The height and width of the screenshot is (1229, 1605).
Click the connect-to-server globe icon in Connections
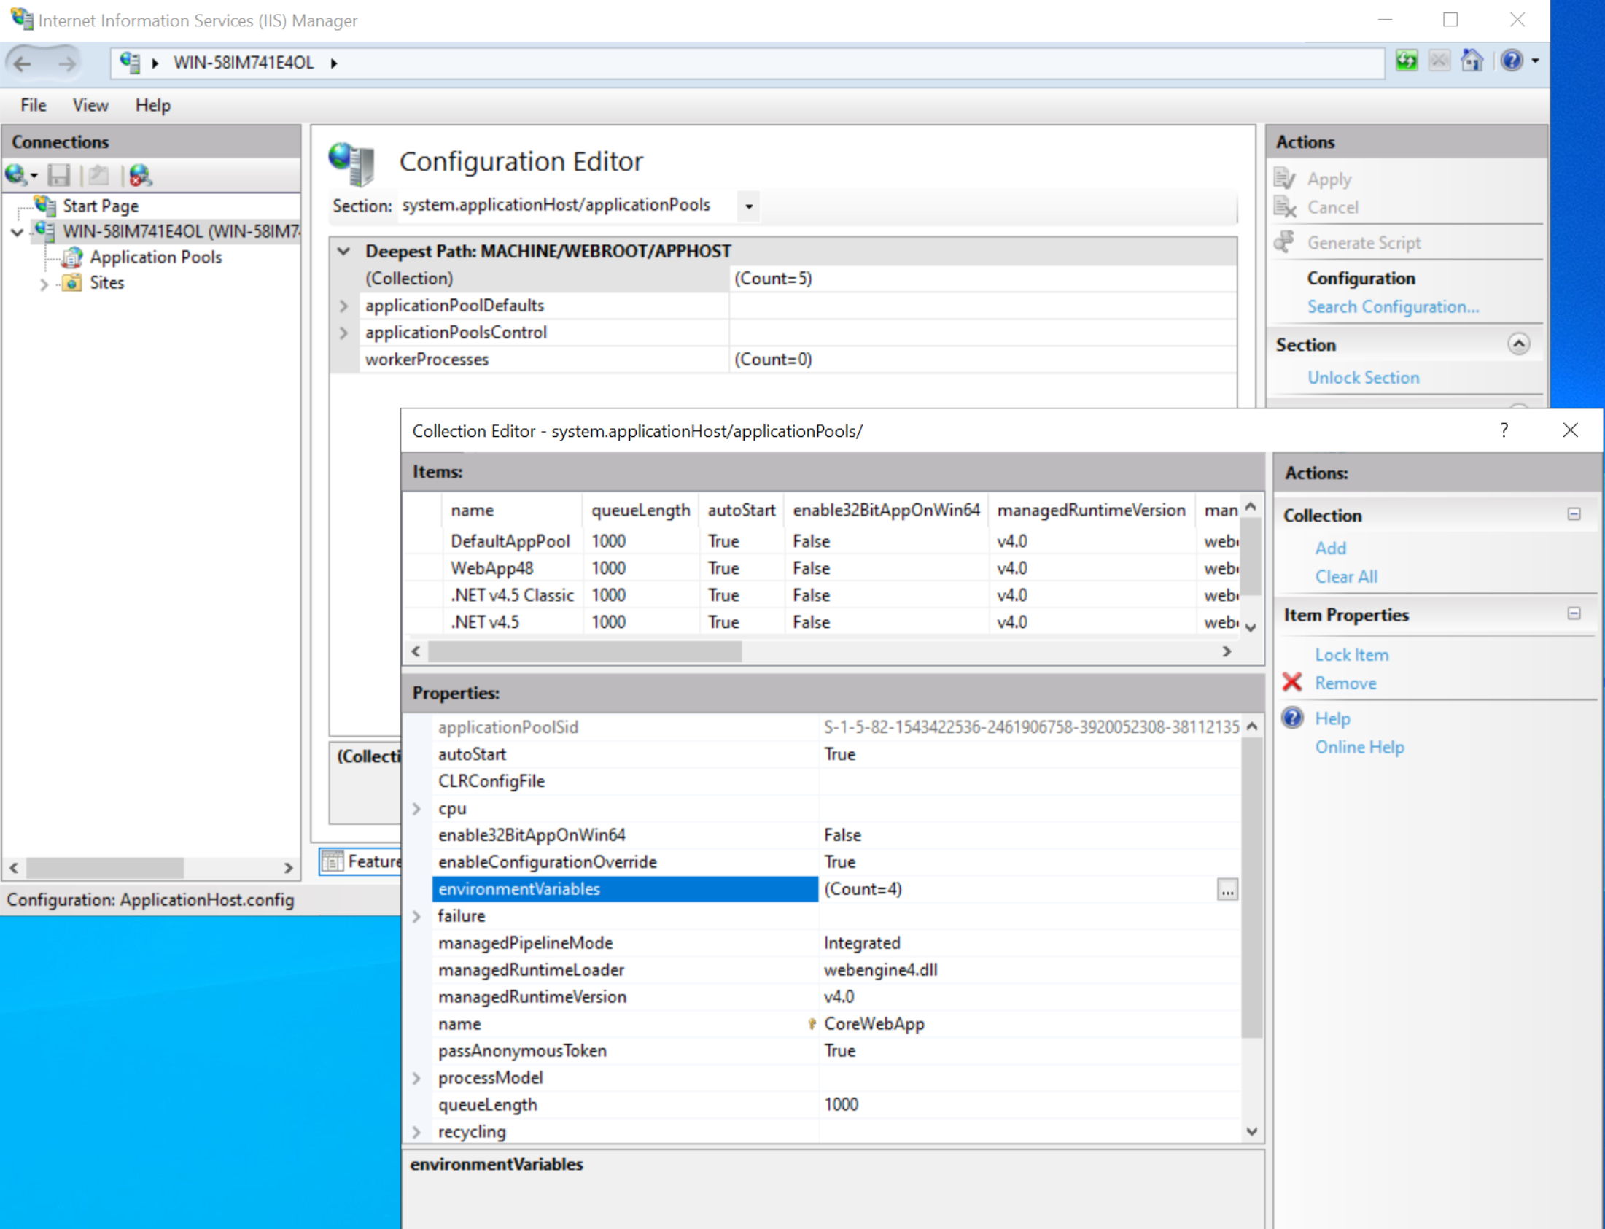click(x=16, y=175)
